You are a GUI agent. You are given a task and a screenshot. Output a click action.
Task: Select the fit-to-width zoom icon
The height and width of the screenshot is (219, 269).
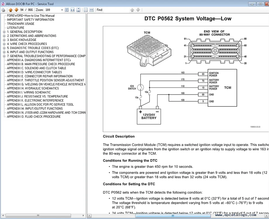(x=73, y=10)
